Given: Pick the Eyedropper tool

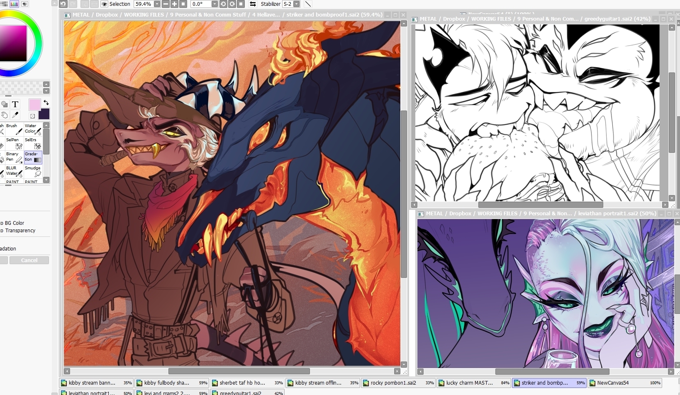Looking at the screenshot, I should 15,115.
